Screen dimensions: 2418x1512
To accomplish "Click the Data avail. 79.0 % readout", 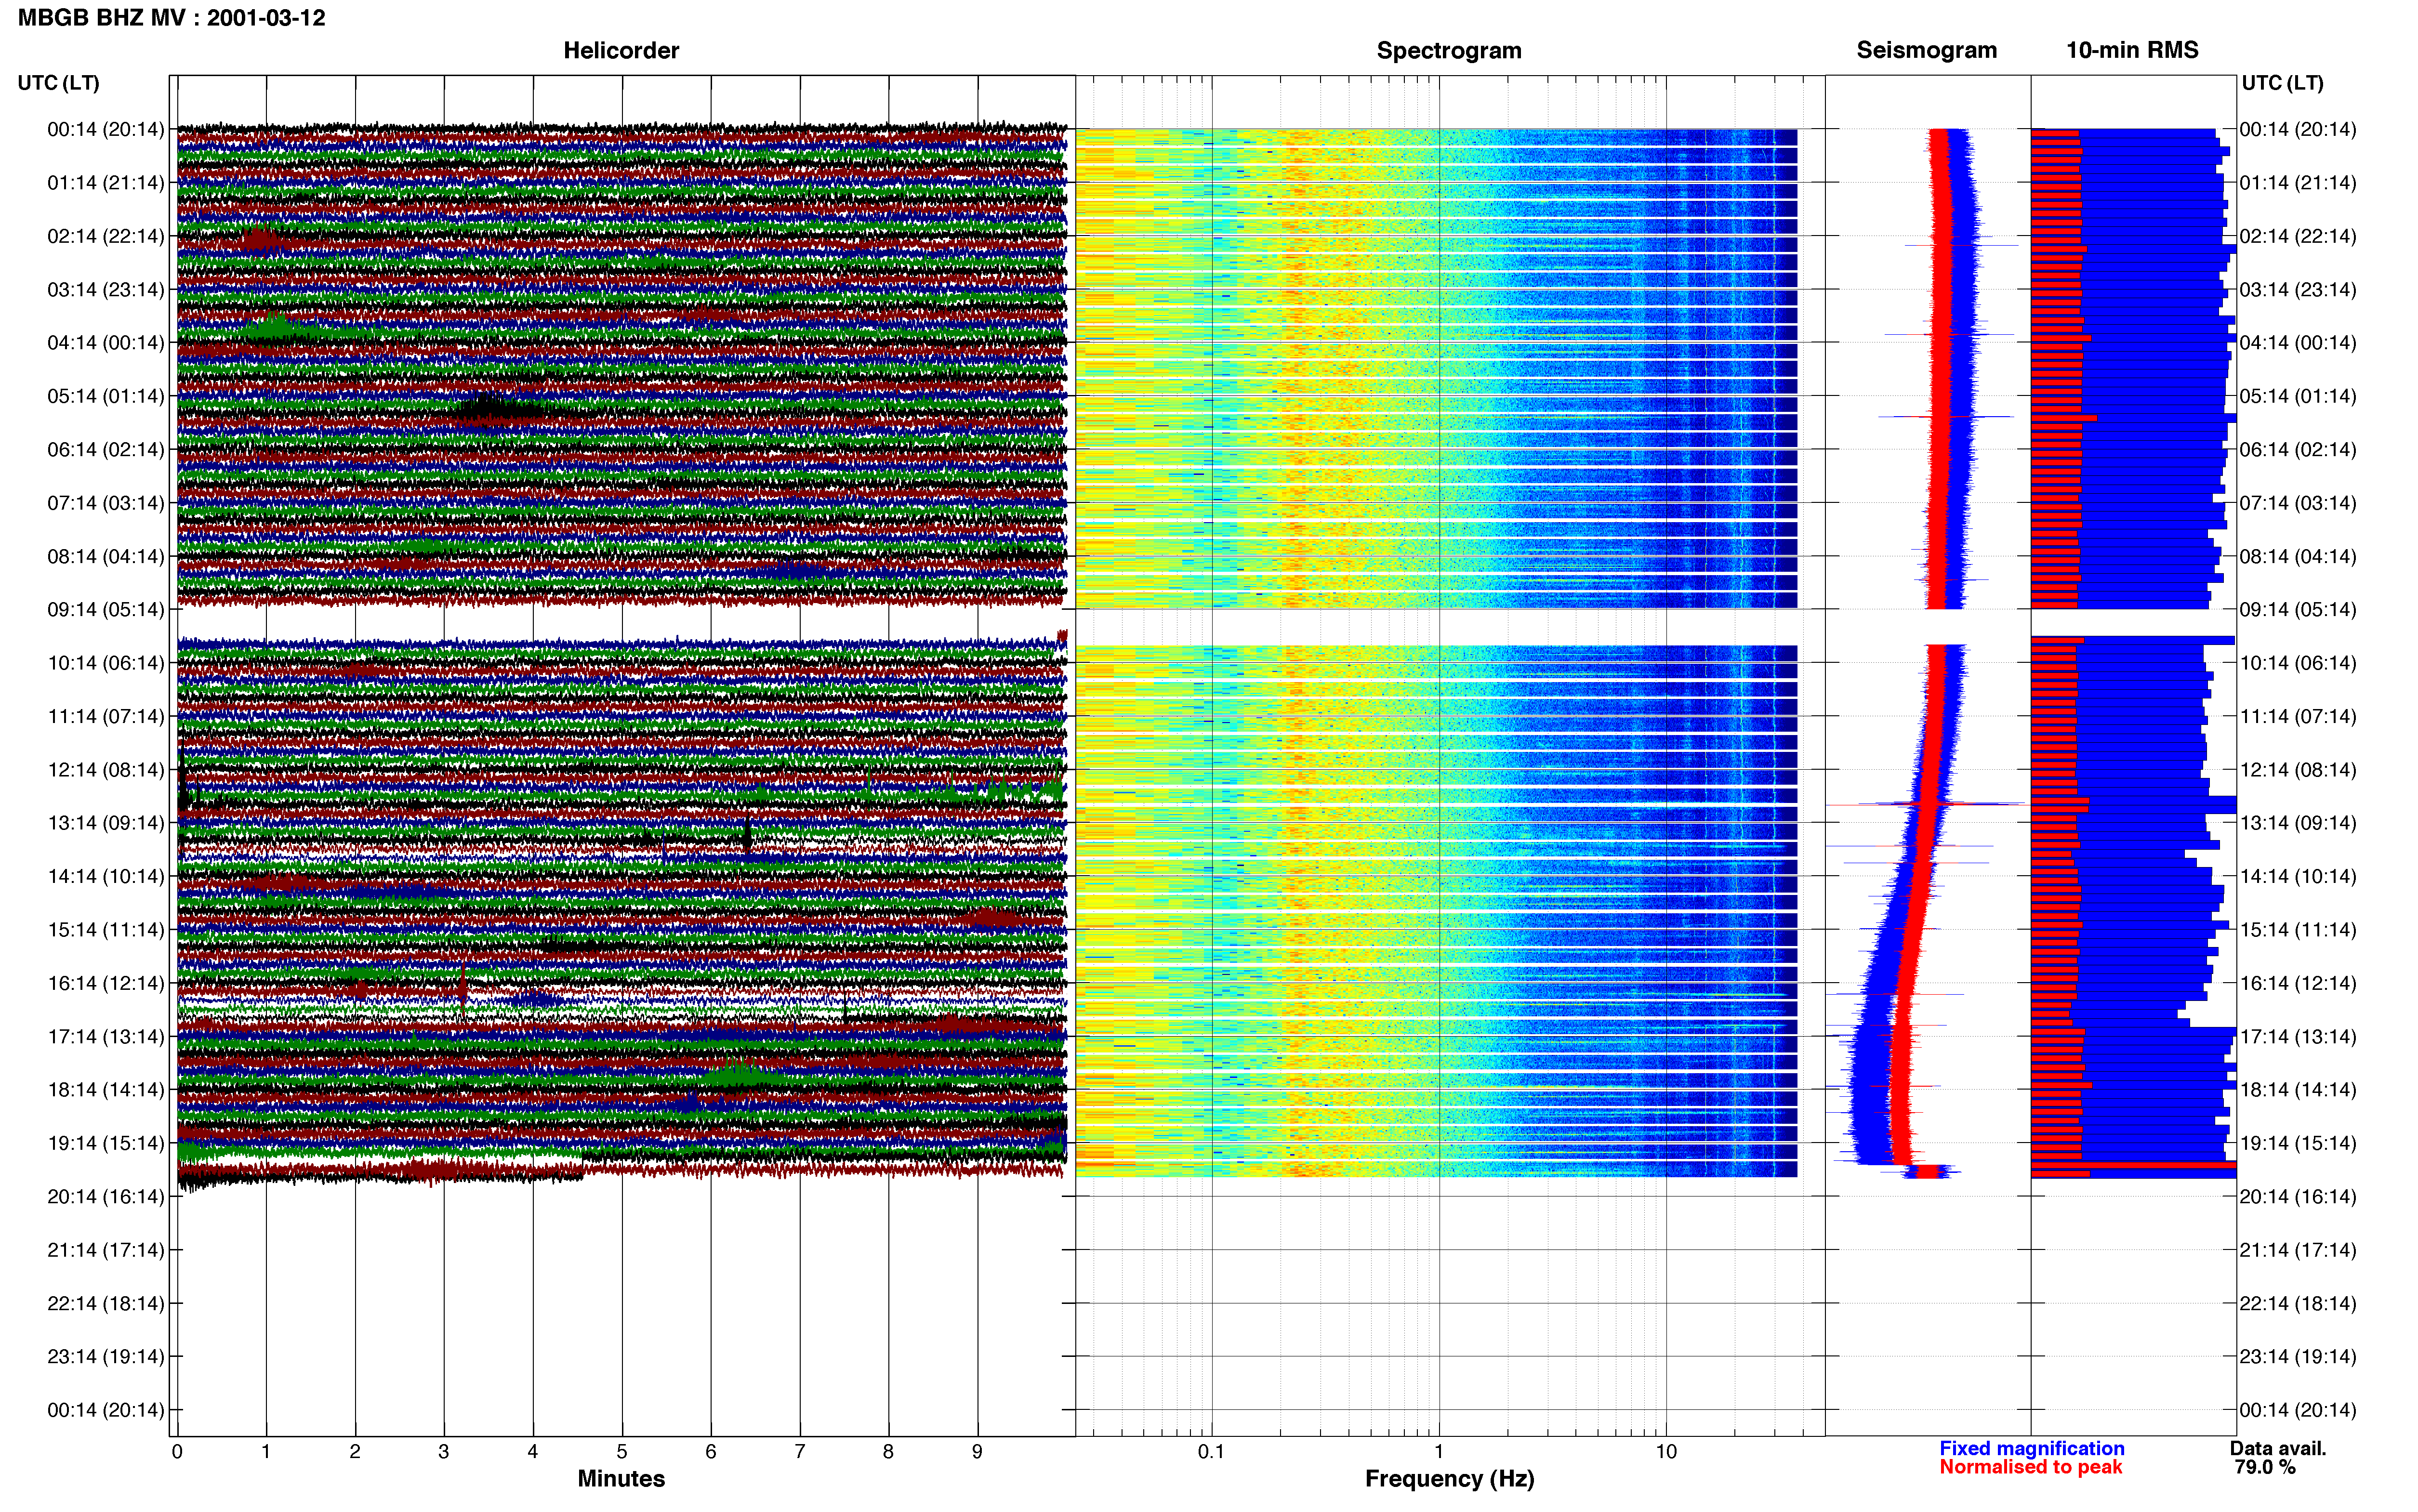I will coord(2278,1458).
